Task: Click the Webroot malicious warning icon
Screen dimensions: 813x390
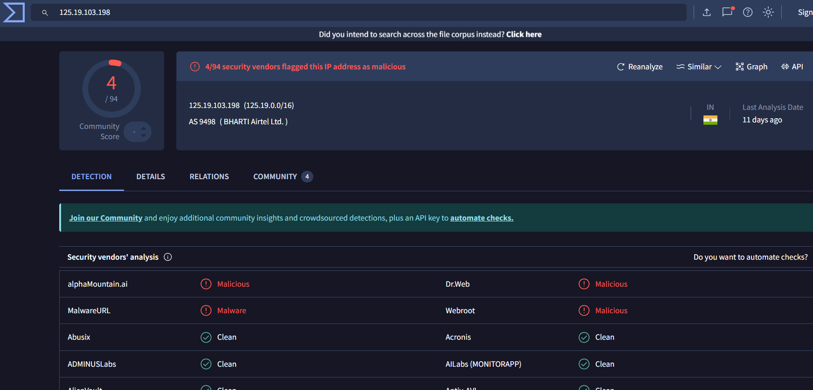Action: [x=584, y=310]
